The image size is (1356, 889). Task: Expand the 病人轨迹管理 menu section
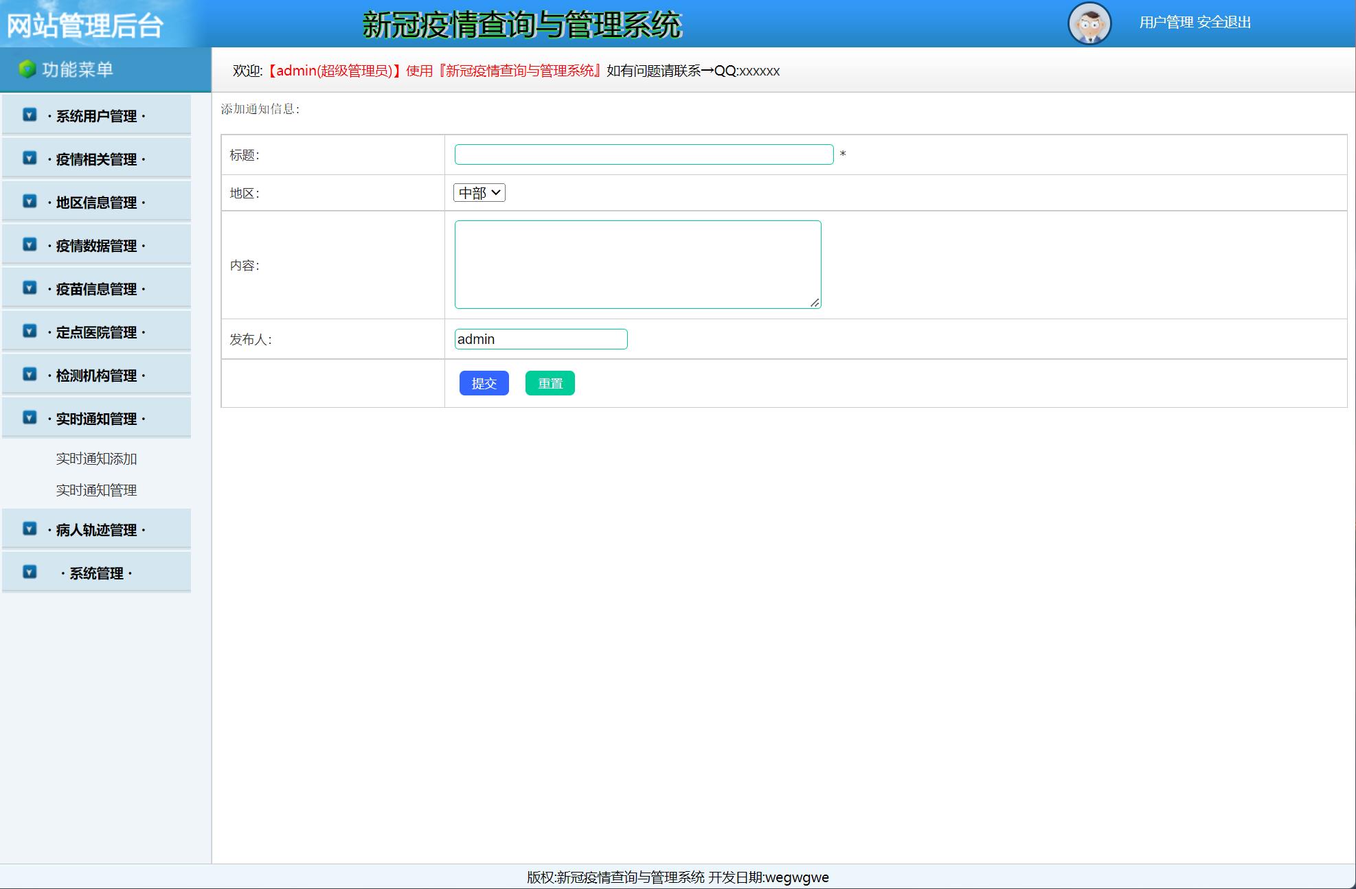point(96,529)
